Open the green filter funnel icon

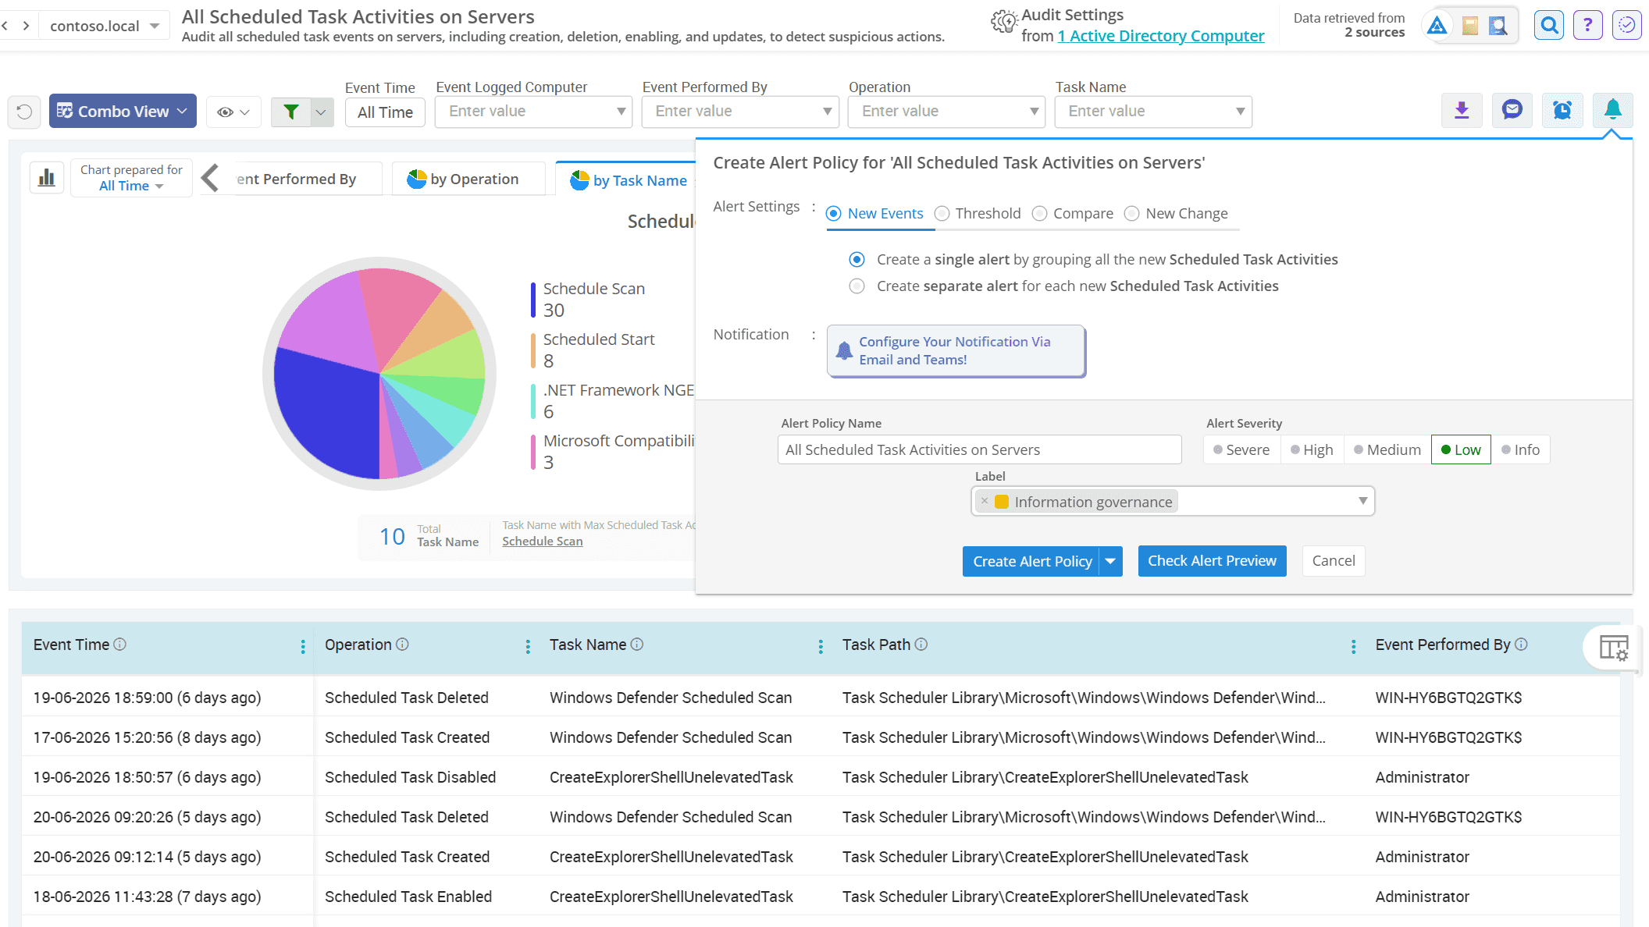(291, 112)
